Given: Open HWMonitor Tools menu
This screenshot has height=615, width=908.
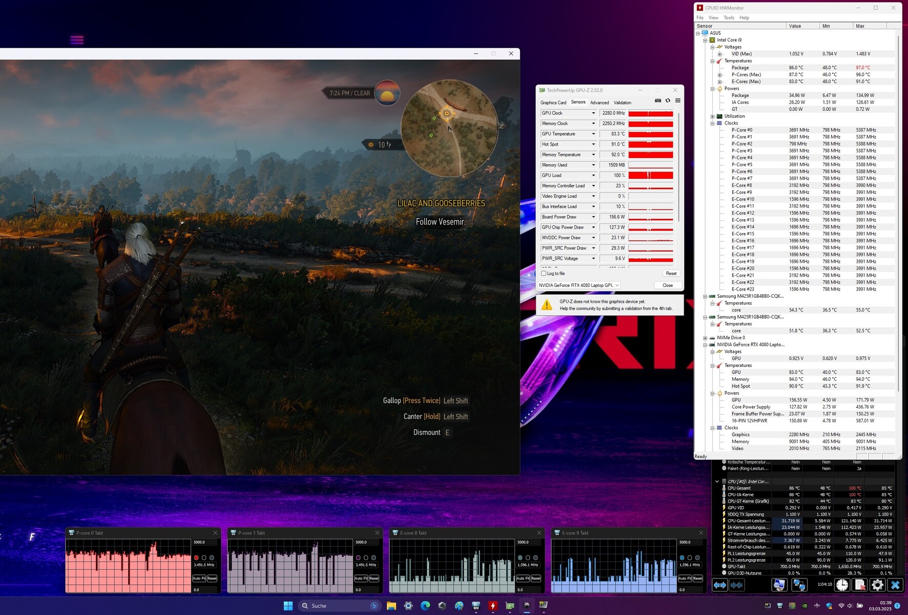Looking at the screenshot, I should 729,17.
